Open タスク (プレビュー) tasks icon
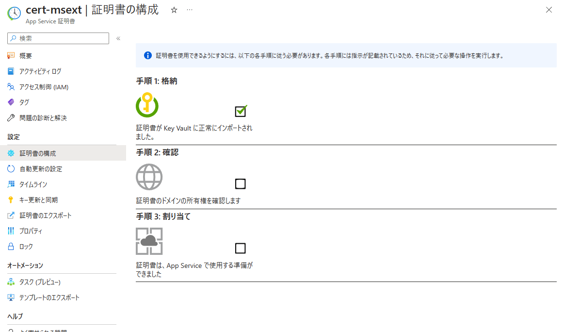The image size is (564, 332). (x=11, y=282)
